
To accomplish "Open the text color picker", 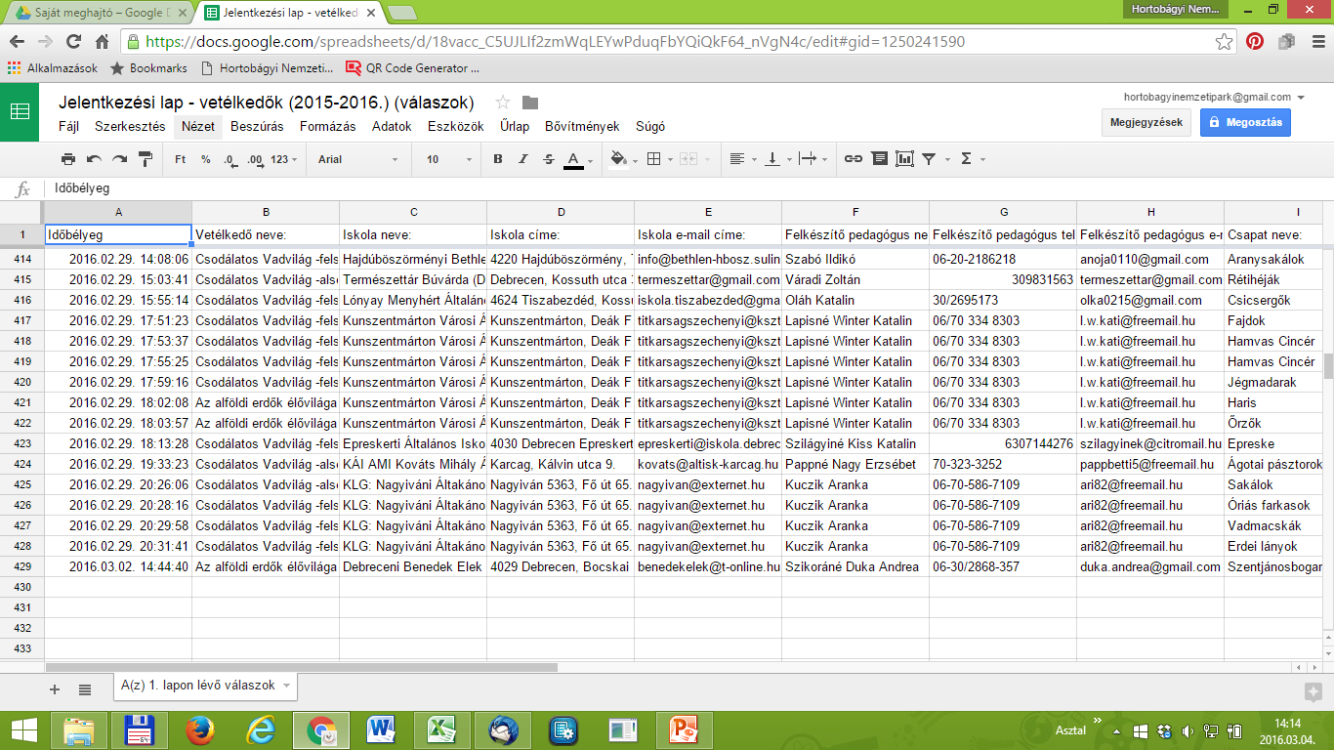I will (x=578, y=159).
